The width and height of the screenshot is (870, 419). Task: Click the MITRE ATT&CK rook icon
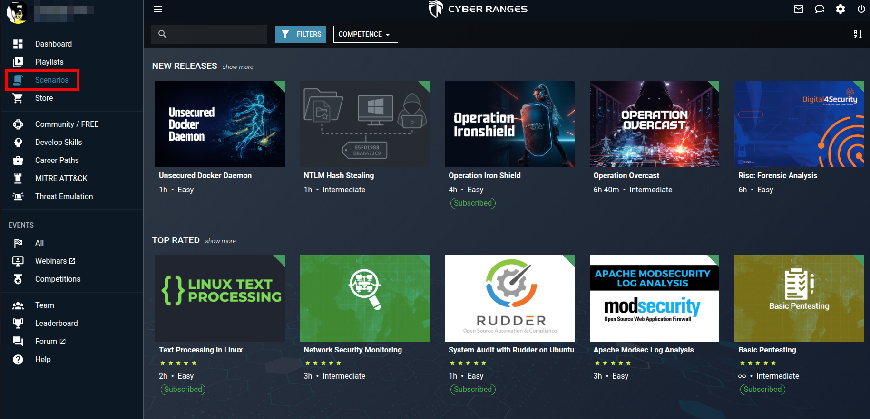[18, 178]
